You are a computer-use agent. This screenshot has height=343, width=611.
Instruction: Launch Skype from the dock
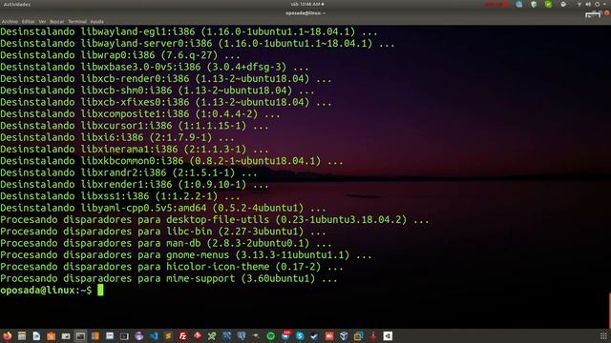click(x=300, y=336)
